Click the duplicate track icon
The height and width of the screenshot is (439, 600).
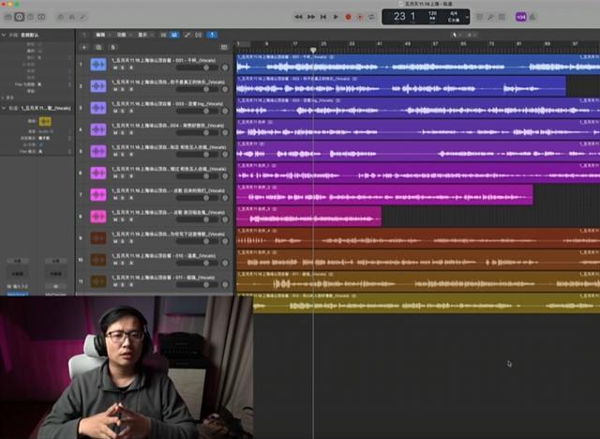98,48
